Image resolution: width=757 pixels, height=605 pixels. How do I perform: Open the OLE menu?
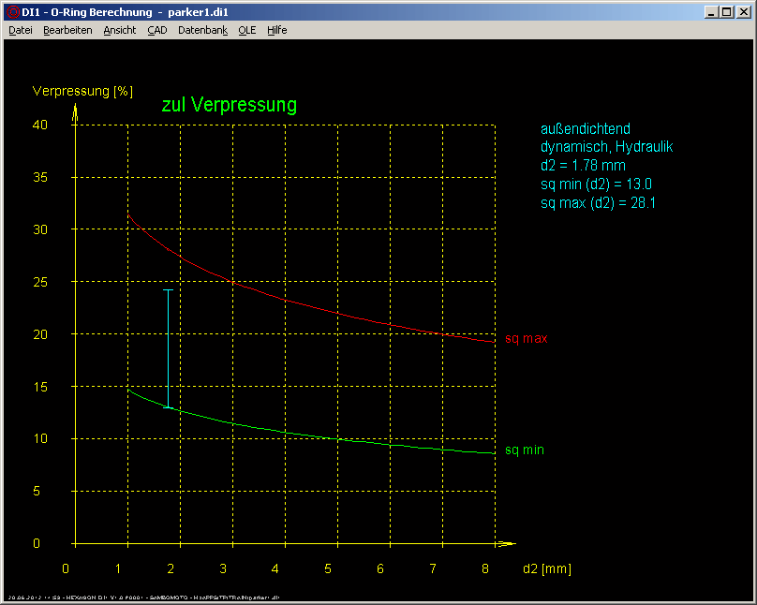(x=247, y=30)
